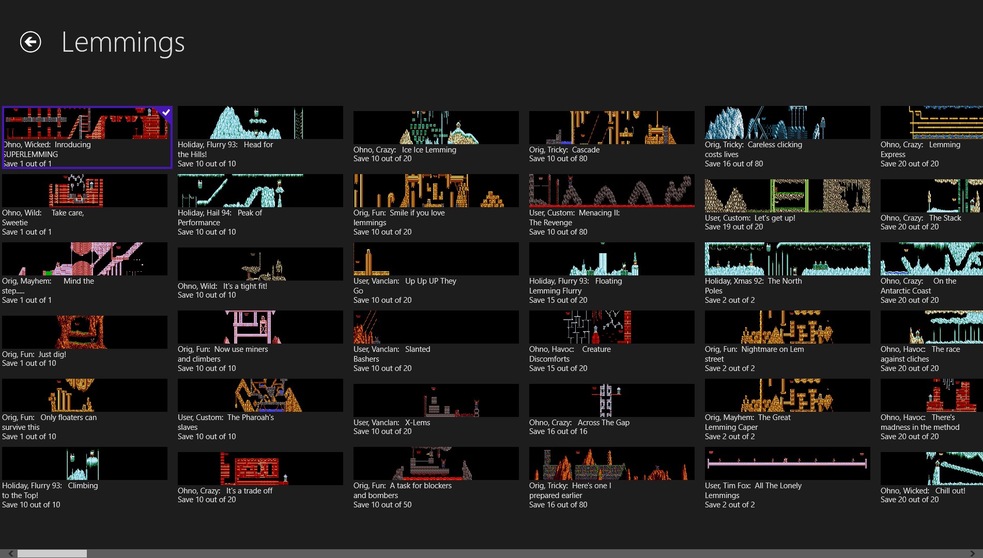Open 'Floating Lemming Flurry' Holiday level
Image resolution: width=983 pixels, height=558 pixels.
[x=612, y=273]
